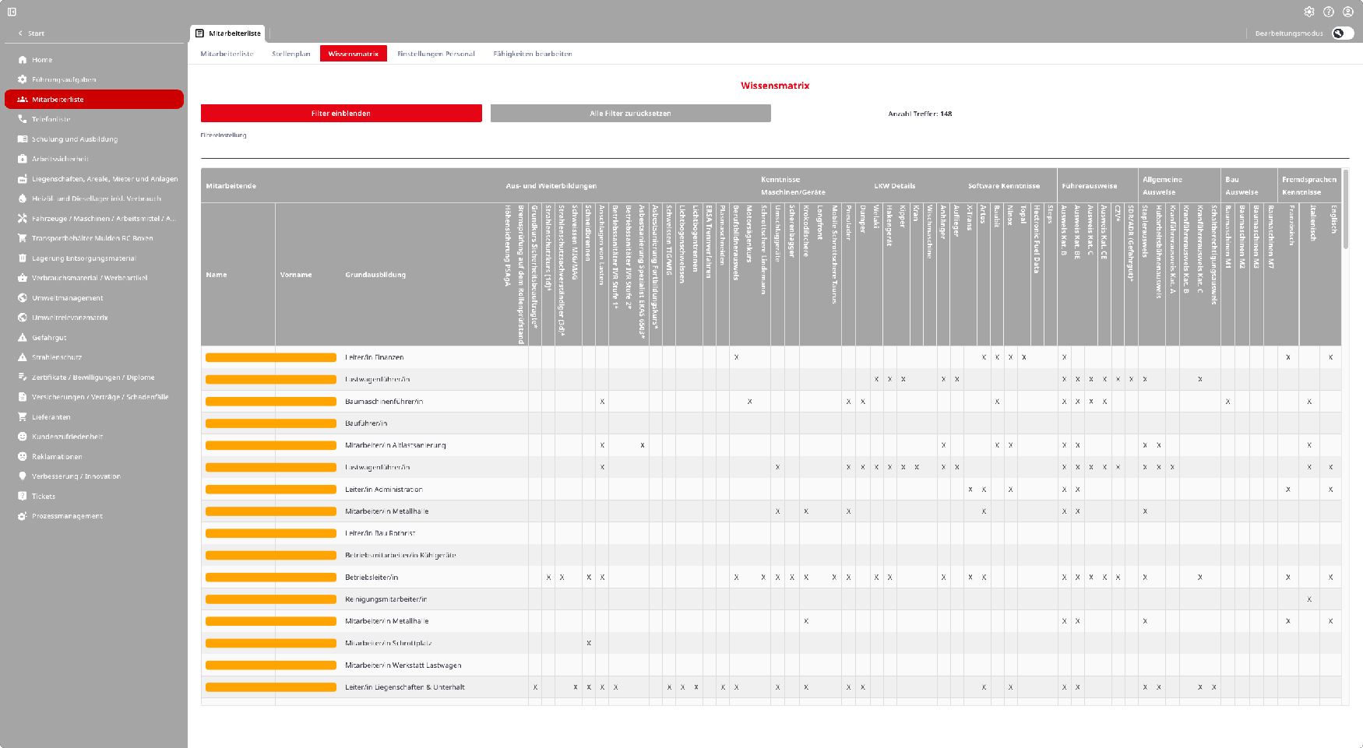Image resolution: width=1363 pixels, height=748 pixels.
Task: Open the user account profile icon
Action: click(1348, 12)
